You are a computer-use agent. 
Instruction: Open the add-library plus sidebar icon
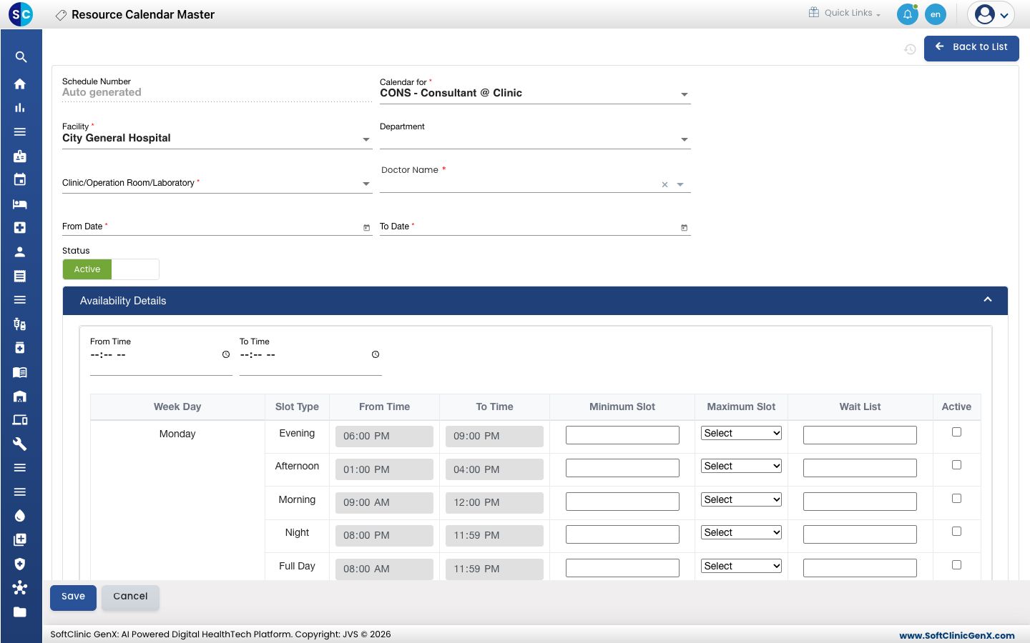tap(20, 539)
